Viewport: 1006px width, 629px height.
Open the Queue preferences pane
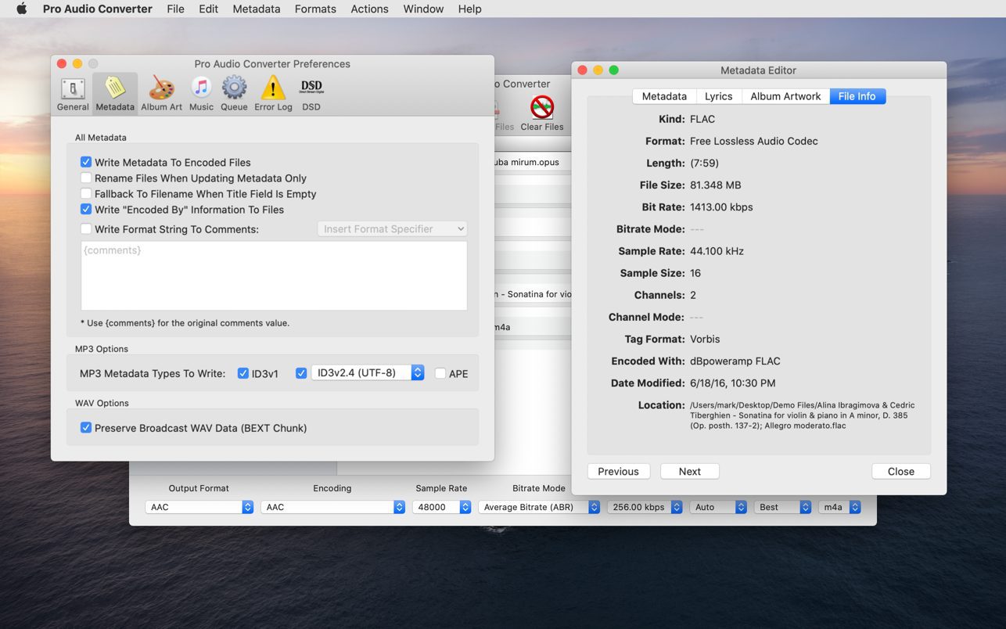tap(234, 94)
